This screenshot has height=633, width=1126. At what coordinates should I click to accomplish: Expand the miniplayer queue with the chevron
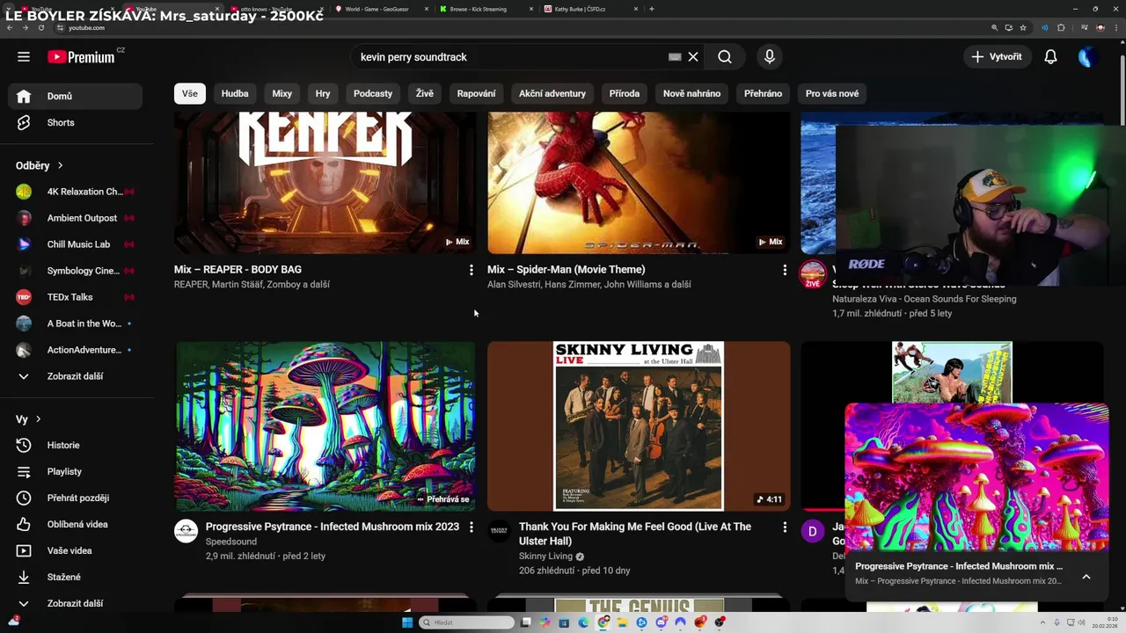pyautogui.click(x=1086, y=577)
